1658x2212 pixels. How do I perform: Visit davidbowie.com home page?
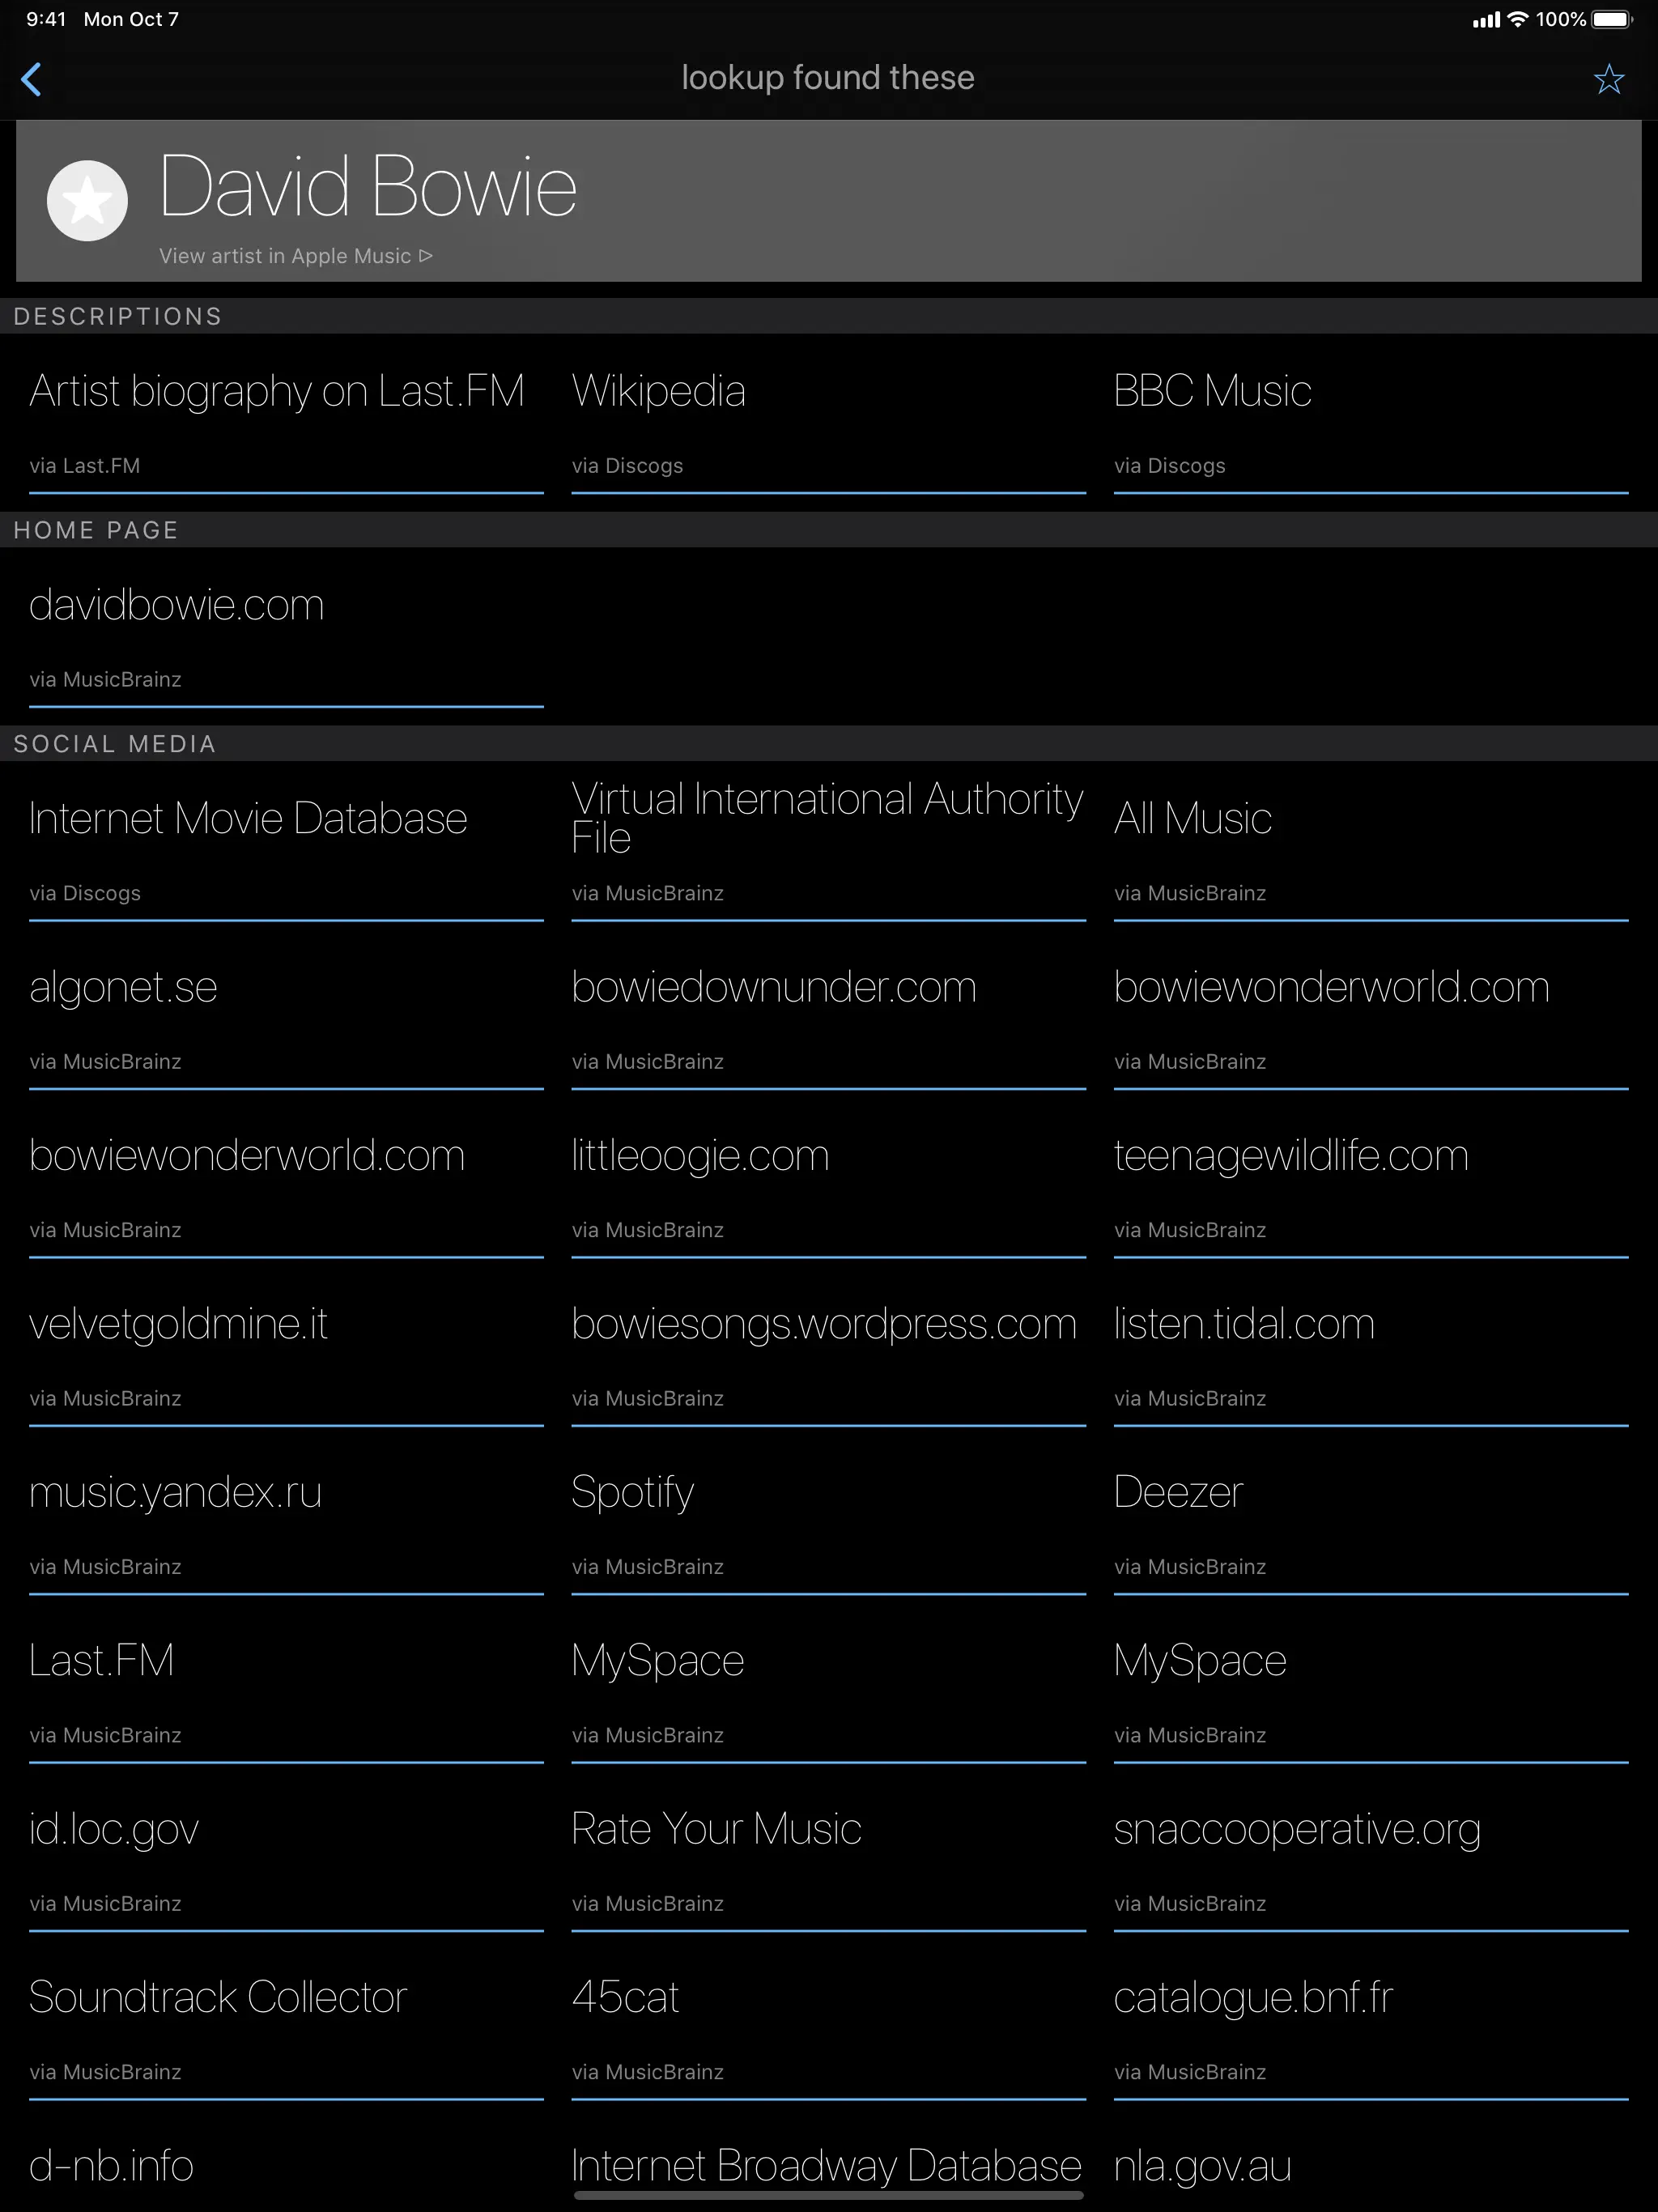[177, 606]
